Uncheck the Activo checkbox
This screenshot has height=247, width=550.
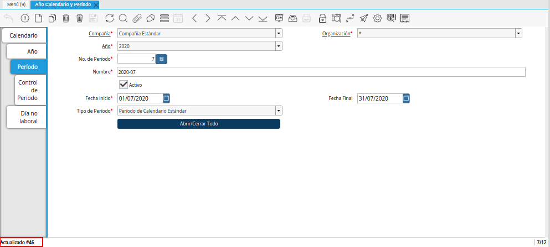point(123,85)
